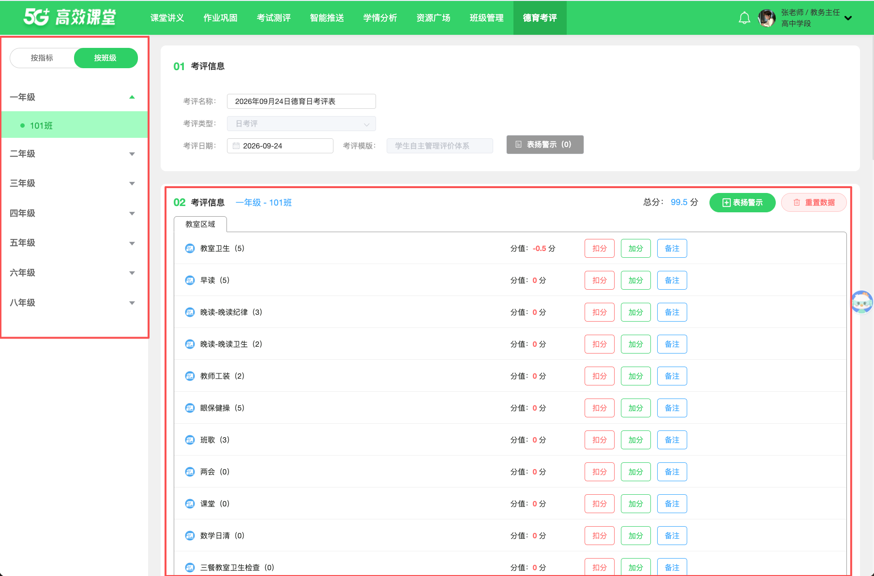This screenshot has height=576, width=874.
Task: Select the 101班 class item
Action: pos(75,125)
